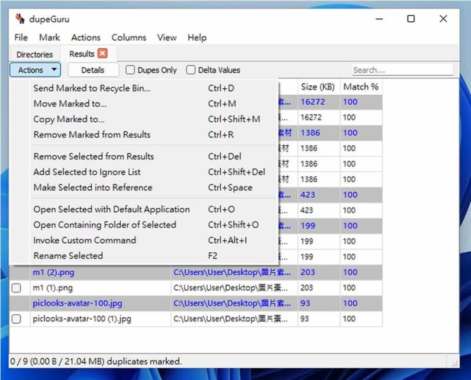Screen dimensions: 471x380
Task: Click the dupeGuru app icon in title bar
Action: (x=20, y=19)
